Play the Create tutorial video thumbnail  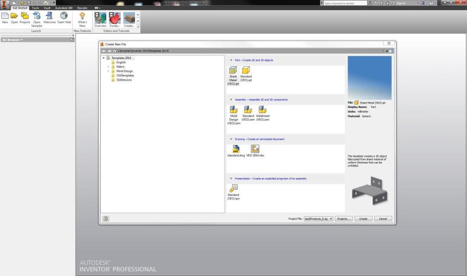[x=129, y=19]
